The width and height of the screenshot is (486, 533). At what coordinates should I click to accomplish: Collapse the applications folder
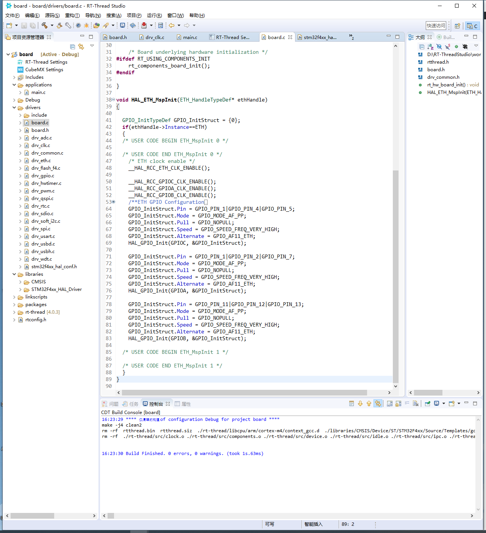(14, 85)
